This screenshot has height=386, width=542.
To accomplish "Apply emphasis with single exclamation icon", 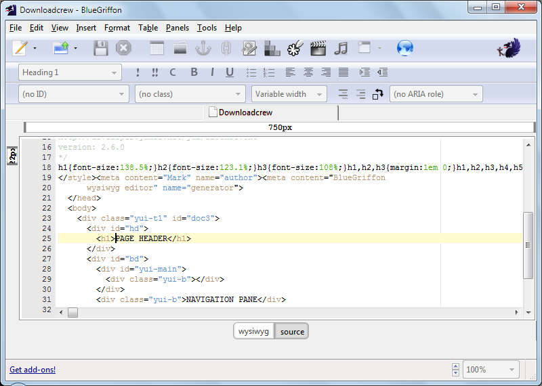I will [x=138, y=72].
